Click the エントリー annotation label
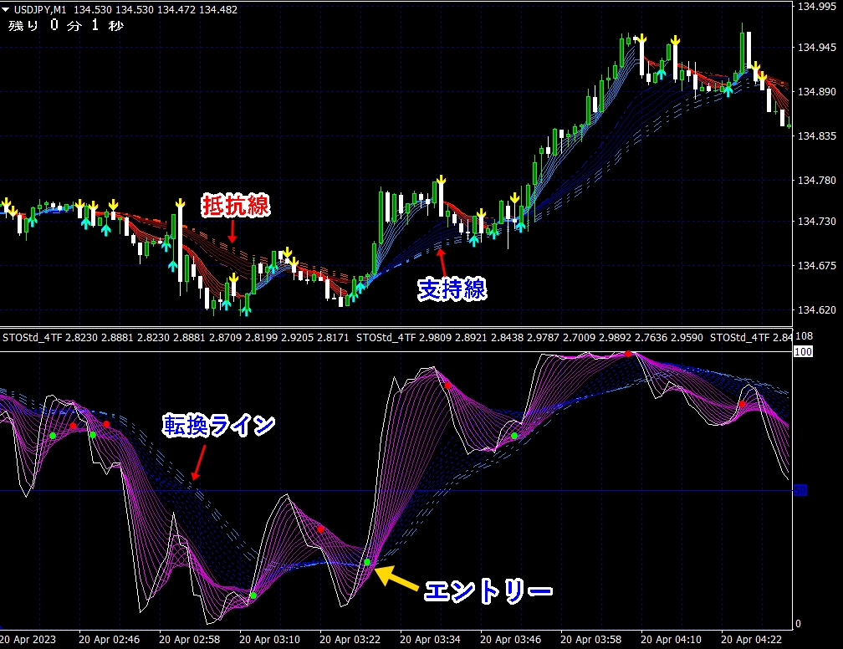 (x=488, y=591)
